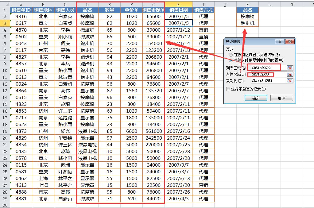314x208 pixels.
Task: Click date cell 2007/2/24
Action: (178, 138)
